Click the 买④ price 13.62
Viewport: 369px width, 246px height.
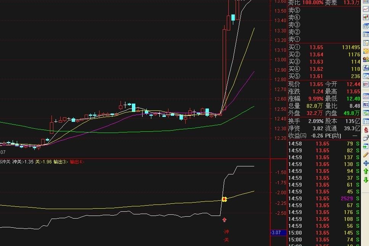click(x=316, y=69)
